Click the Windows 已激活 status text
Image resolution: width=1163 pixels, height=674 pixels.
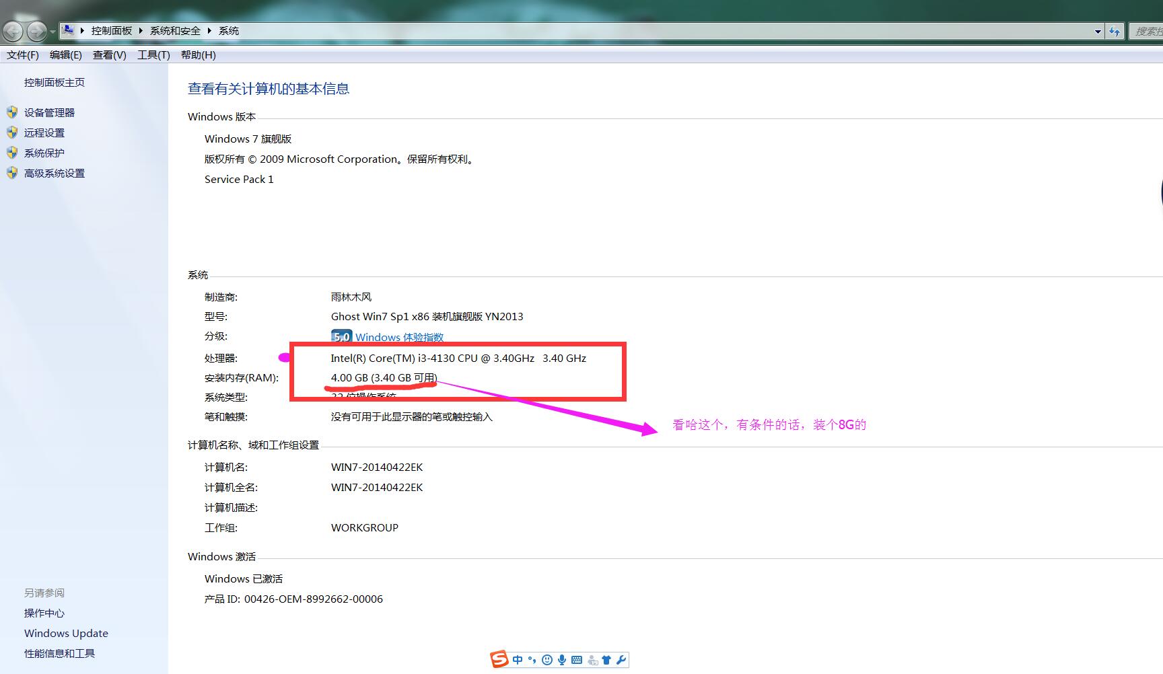(244, 579)
